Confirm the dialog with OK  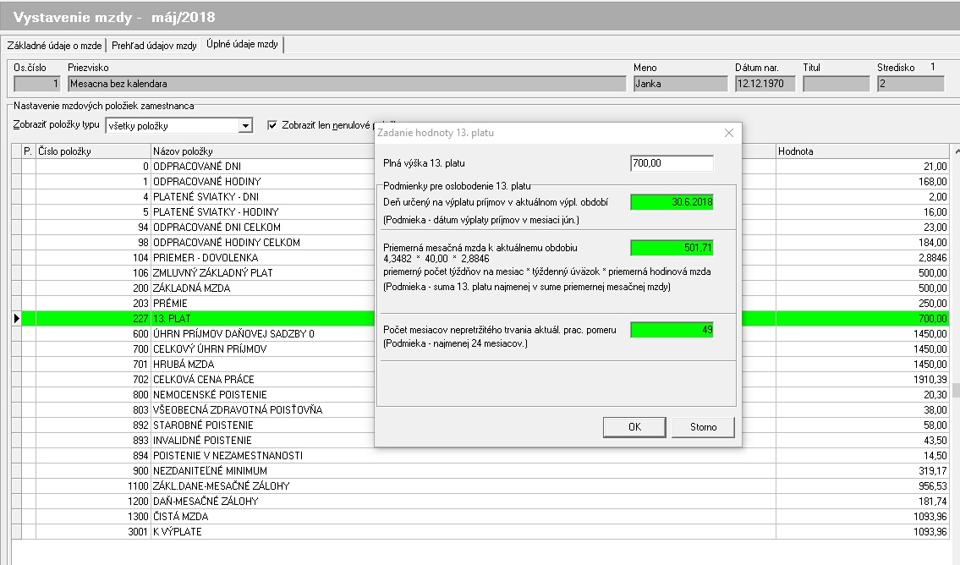tap(634, 427)
